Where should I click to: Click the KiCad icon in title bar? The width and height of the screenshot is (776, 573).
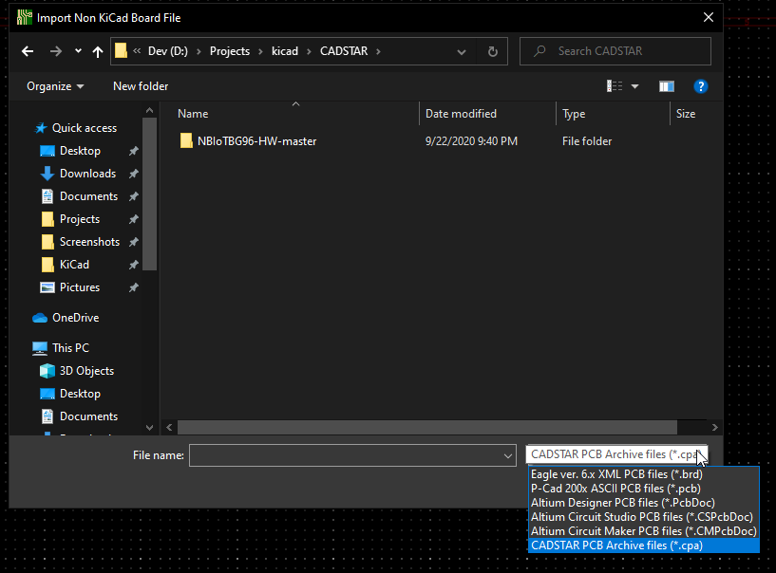point(25,17)
